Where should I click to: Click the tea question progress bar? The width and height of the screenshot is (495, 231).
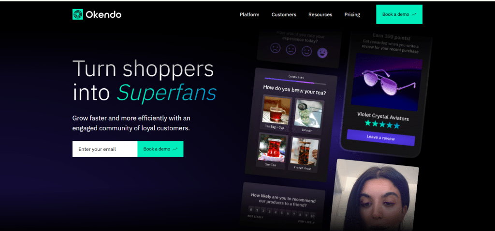click(295, 82)
